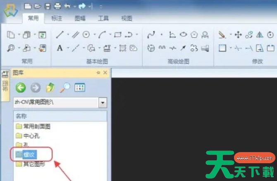Select the Mirror tool
This screenshot has height=181, width=277.
click(260, 35)
